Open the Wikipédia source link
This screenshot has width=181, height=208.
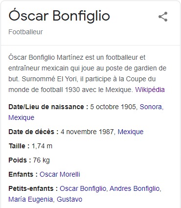point(150,90)
